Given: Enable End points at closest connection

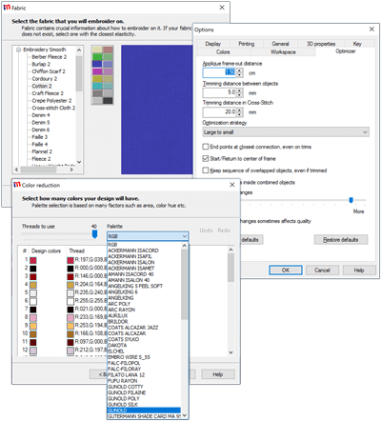Looking at the screenshot, I should coord(206,147).
